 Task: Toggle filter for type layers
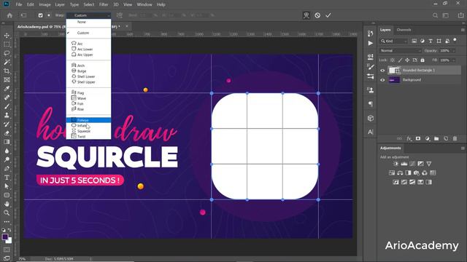click(431, 41)
